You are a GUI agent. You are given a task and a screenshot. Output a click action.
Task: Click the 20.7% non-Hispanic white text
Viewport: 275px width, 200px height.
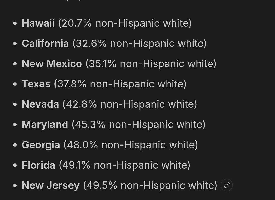[x=125, y=23]
